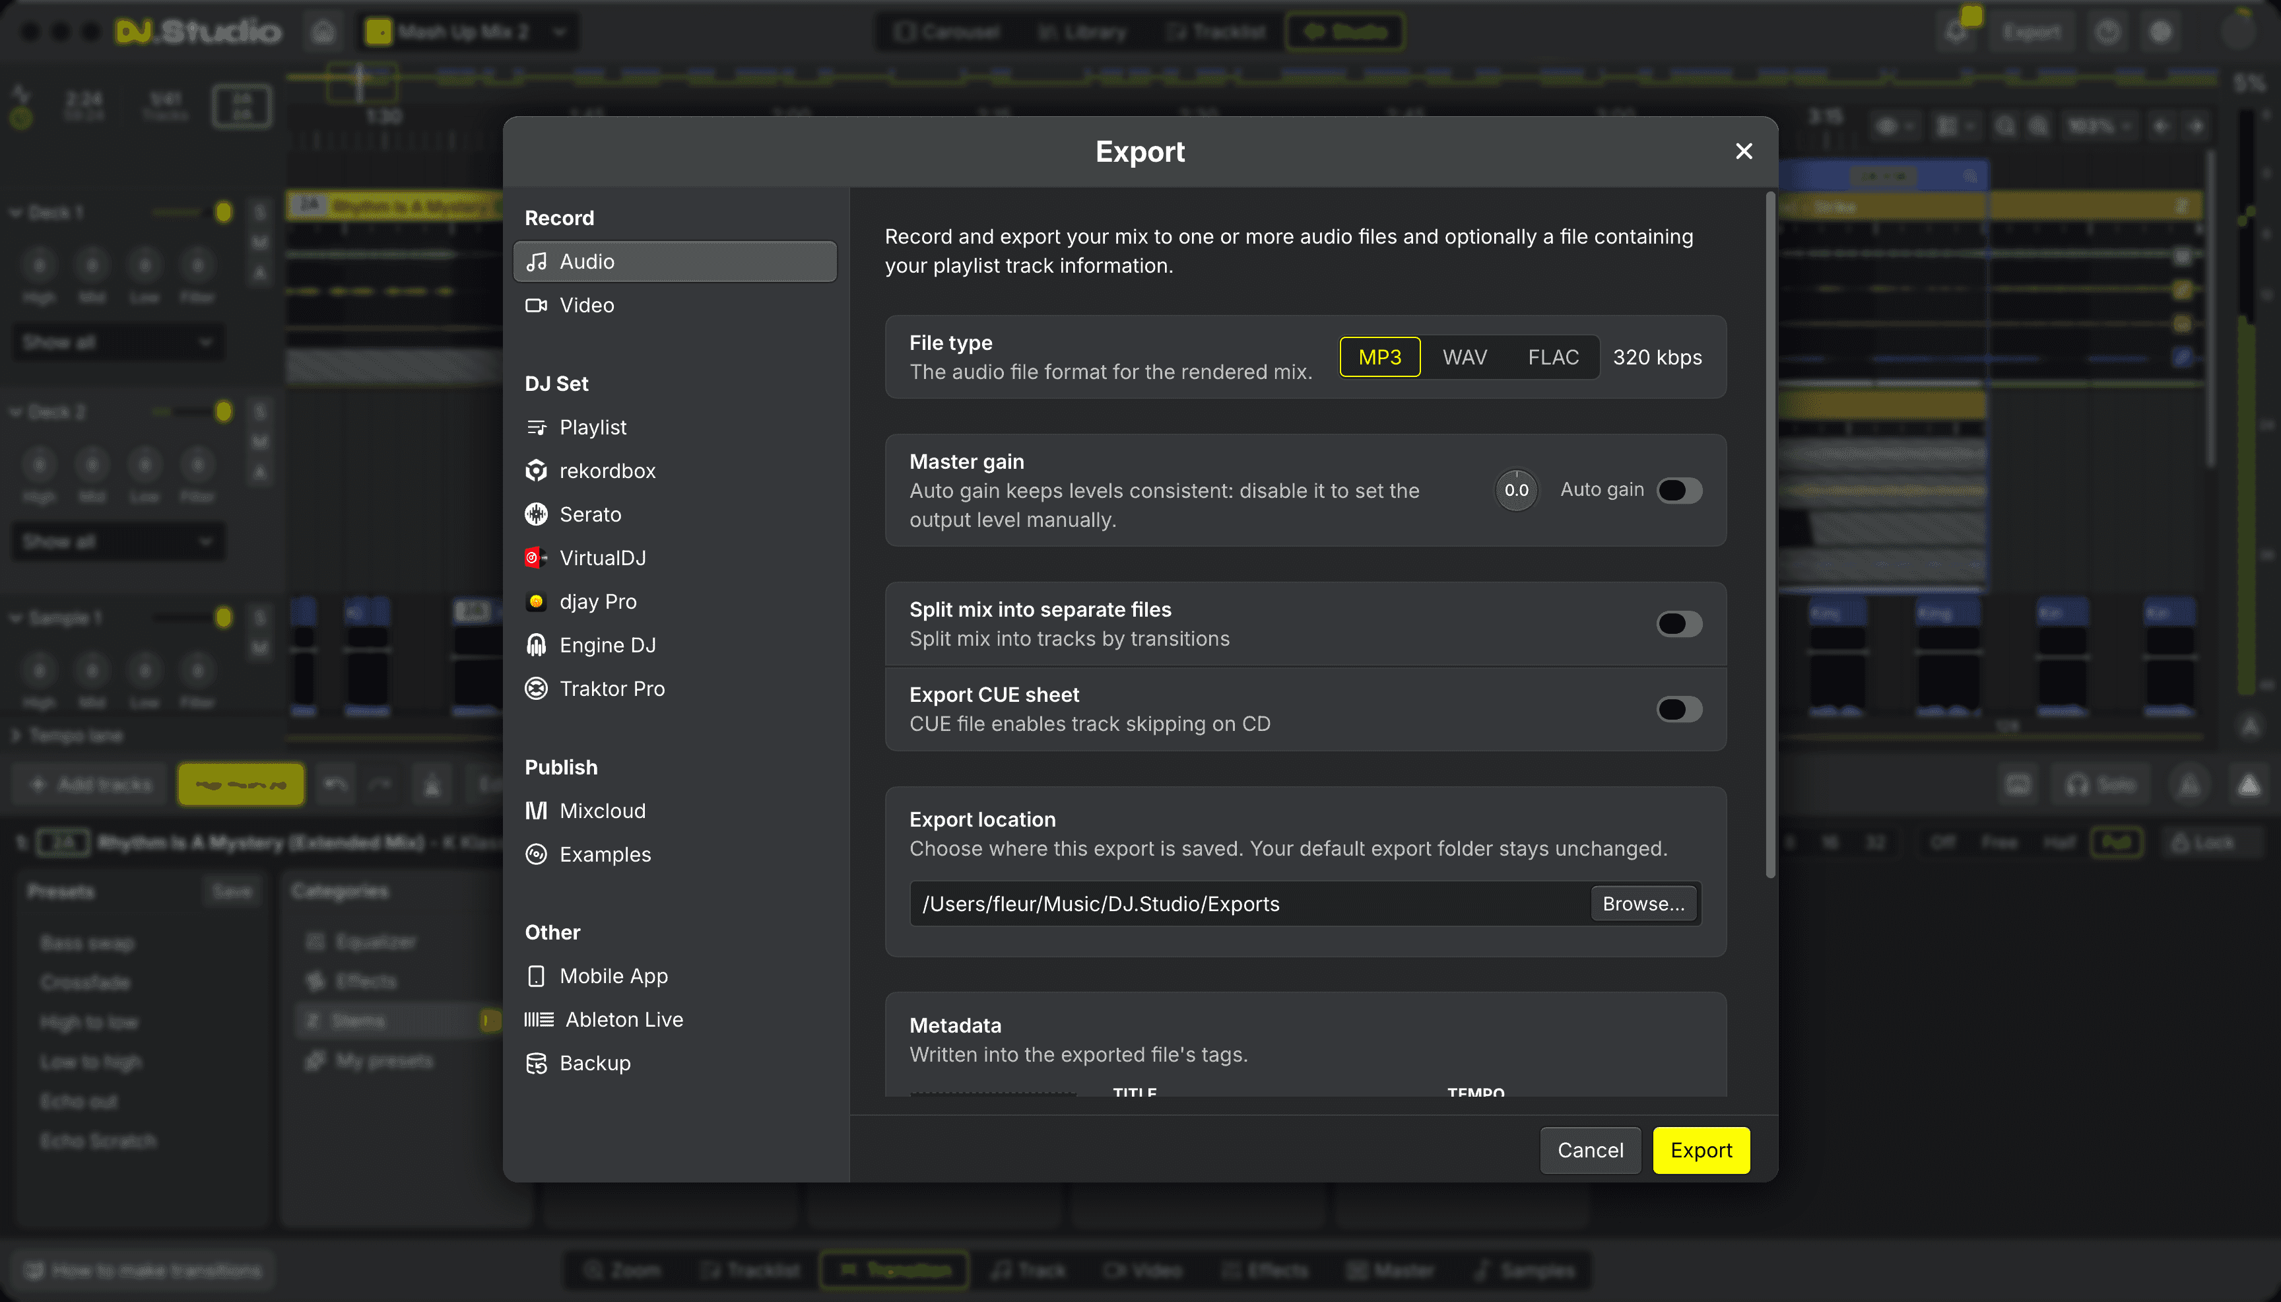Open the settings gear icon in top bar
This screenshot has height=1302, width=2281.
2160,32
